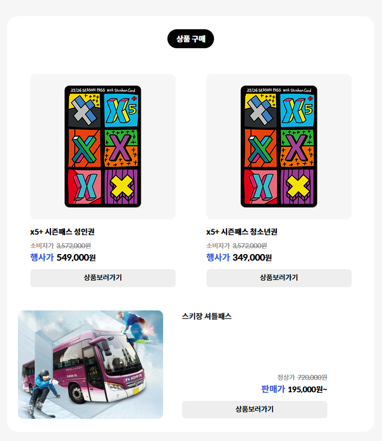Click 상품보러가기 under 청소년권
This screenshot has width=382, height=441.
(x=279, y=278)
